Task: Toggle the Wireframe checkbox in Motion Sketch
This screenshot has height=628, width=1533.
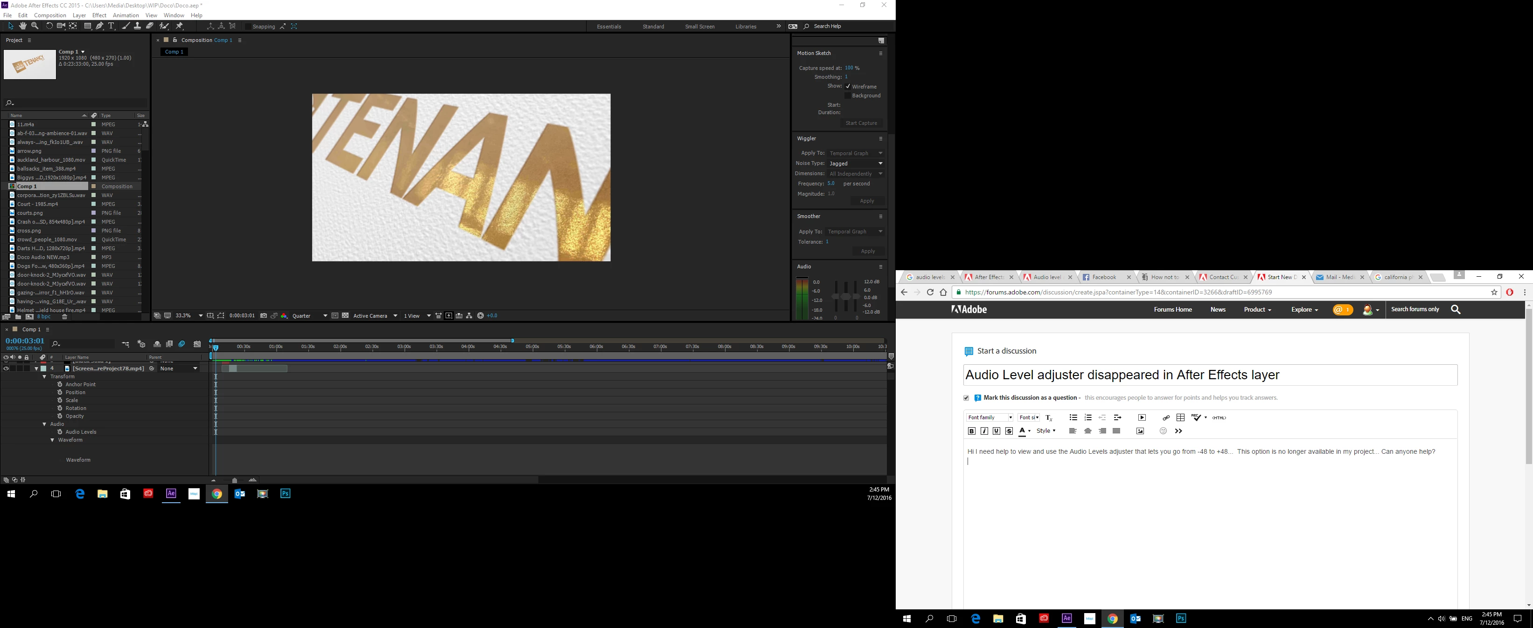Action: click(848, 86)
